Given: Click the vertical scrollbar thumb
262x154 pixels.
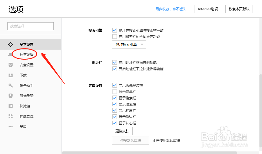Looking at the screenshot, I should point(261,111).
